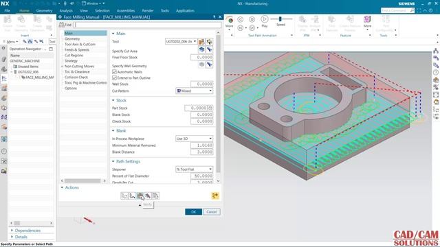Open the Tool dropdown UGT0202_006
The image size is (440, 247).
click(x=181, y=41)
